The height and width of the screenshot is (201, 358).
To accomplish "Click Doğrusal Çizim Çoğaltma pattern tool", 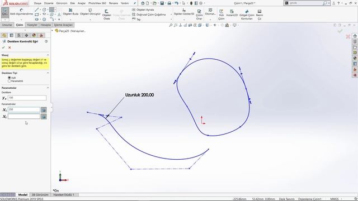I will [x=149, y=15].
